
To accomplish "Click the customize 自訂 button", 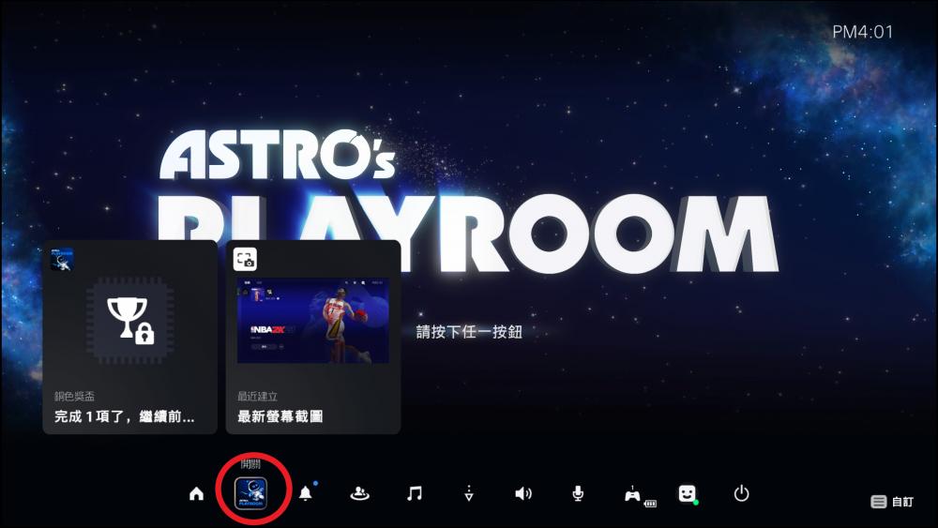I will click(892, 502).
